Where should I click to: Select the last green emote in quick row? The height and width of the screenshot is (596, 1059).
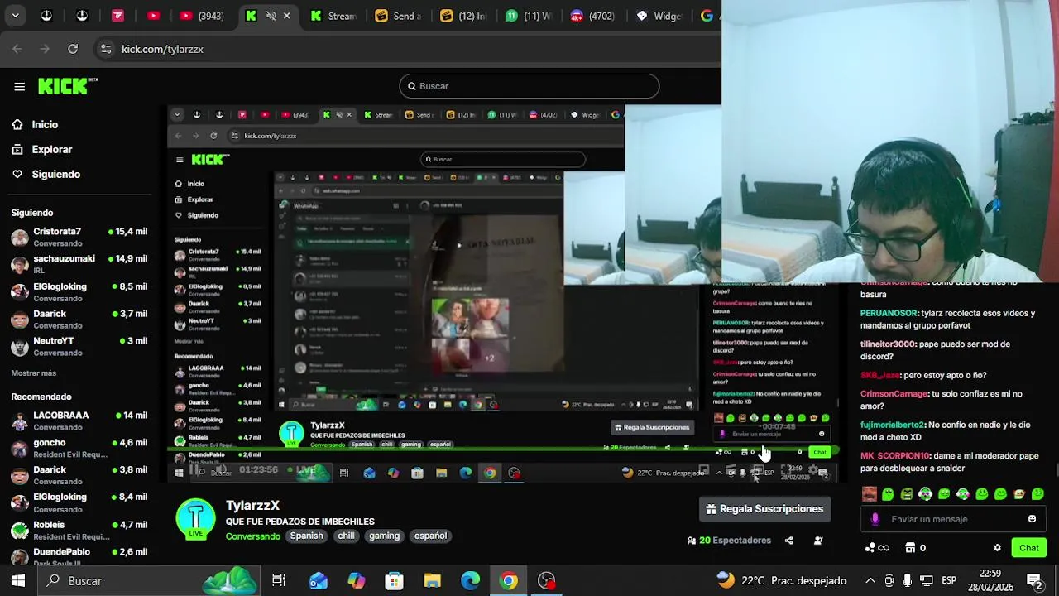coord(1037,494)
